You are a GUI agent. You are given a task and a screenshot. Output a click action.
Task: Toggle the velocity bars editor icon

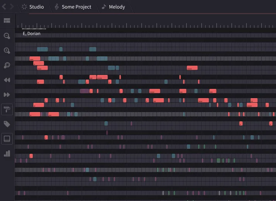[7, 153]
